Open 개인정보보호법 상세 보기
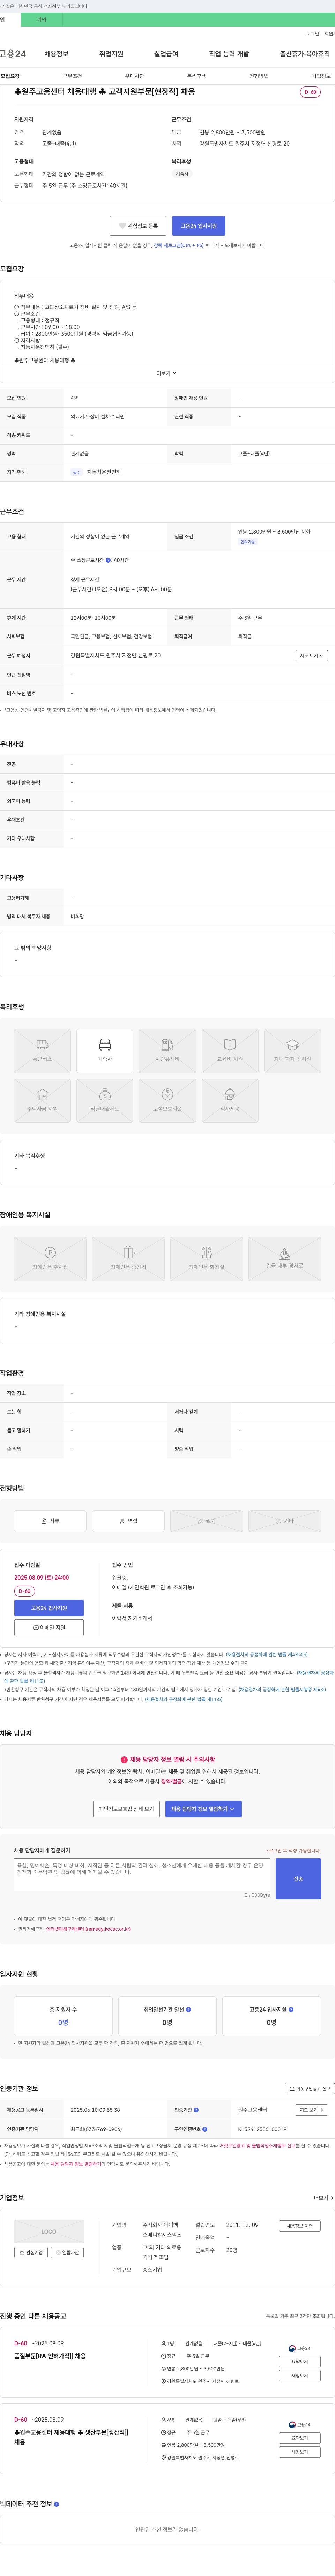 pos(127,1809)
